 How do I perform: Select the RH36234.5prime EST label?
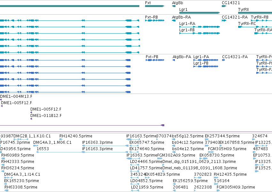[18, 168]
